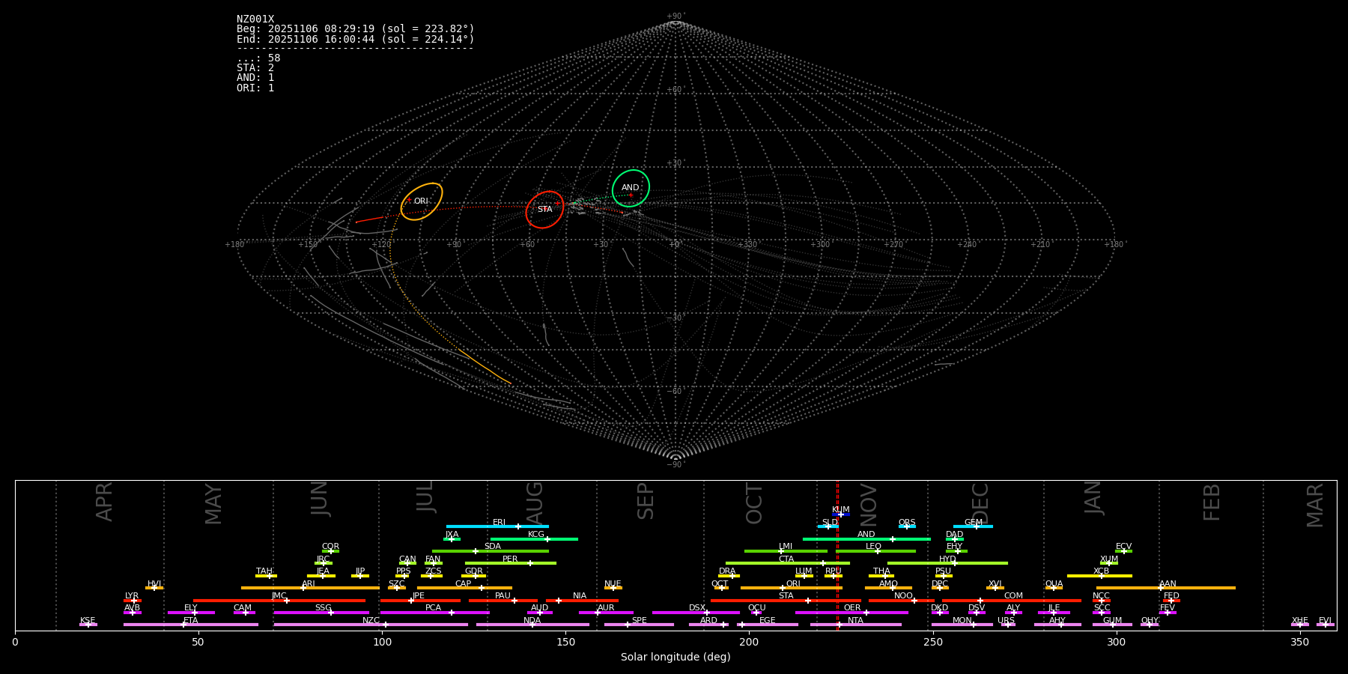Click the red STA radiant ellipse

pos(544,210)
